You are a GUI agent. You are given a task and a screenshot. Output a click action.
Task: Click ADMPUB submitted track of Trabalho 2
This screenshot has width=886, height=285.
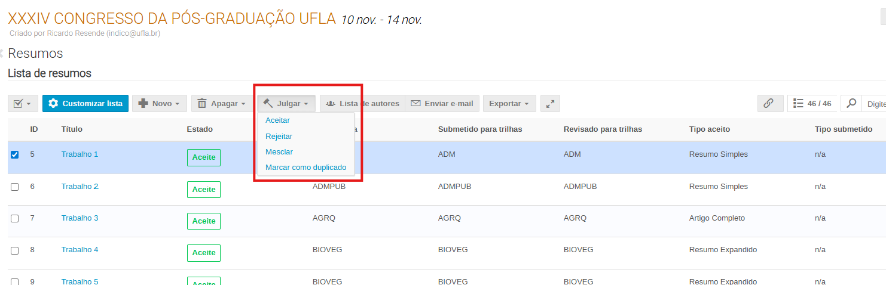pyautogui.click(x=454, y=187)
